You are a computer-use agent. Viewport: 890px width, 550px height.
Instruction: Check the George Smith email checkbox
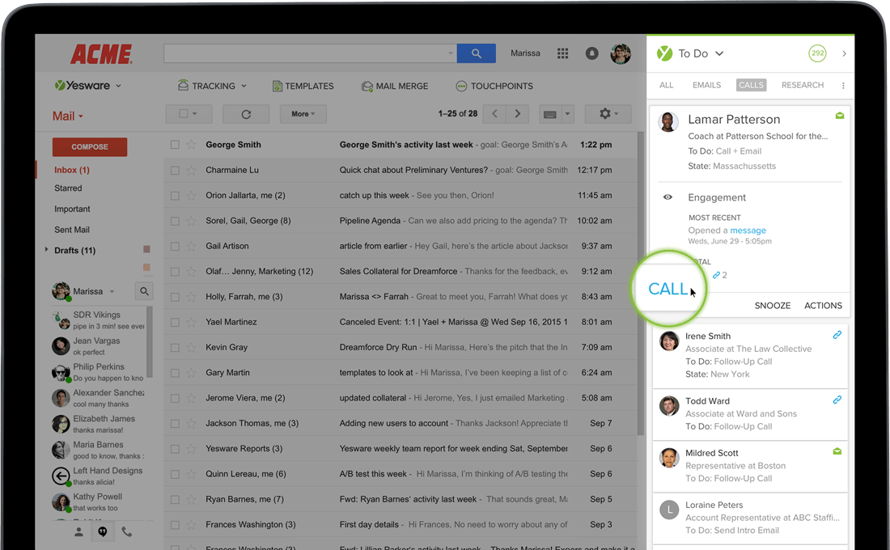(175, 145)
